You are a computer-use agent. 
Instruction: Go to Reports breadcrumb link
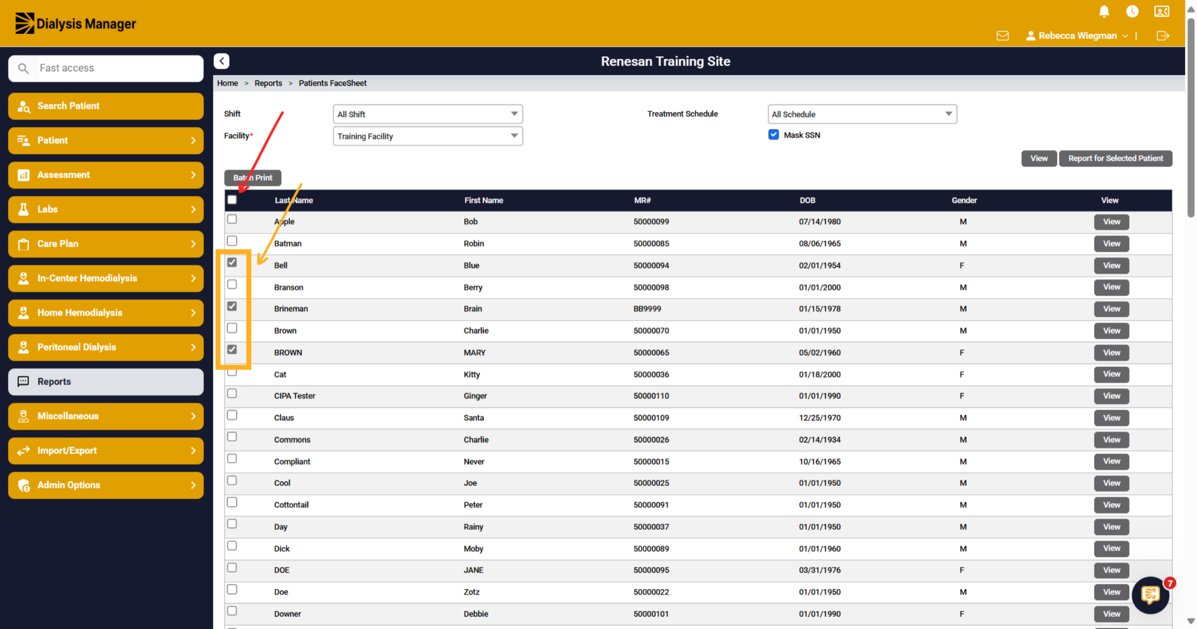pyautogui.click(x=268, y=83)
